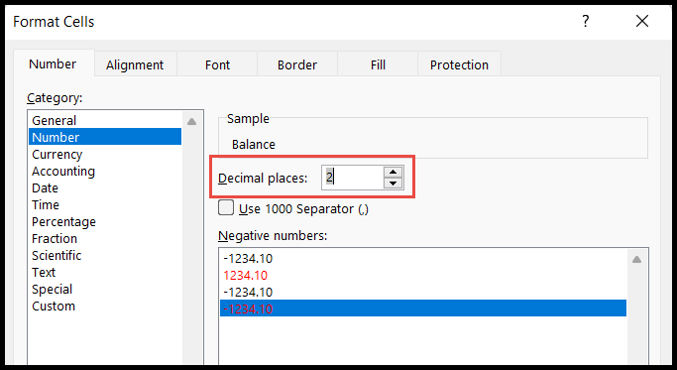Viewport: 677px width, 370px height.
Task: Click the Category list scroll up arrow
Action: point(192,121)
